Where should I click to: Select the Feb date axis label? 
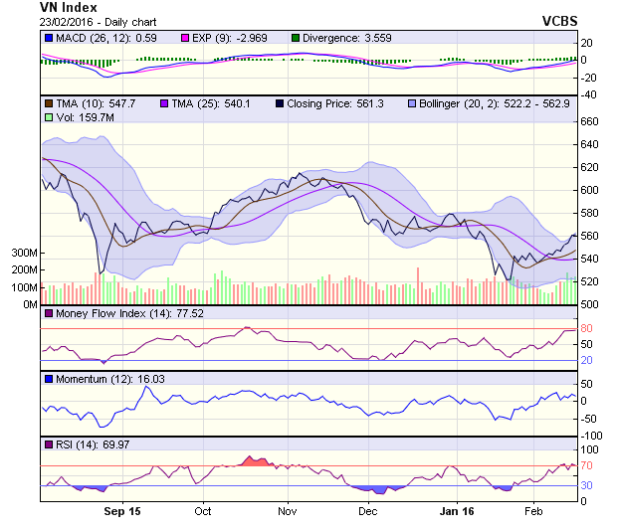pos(533,511)
